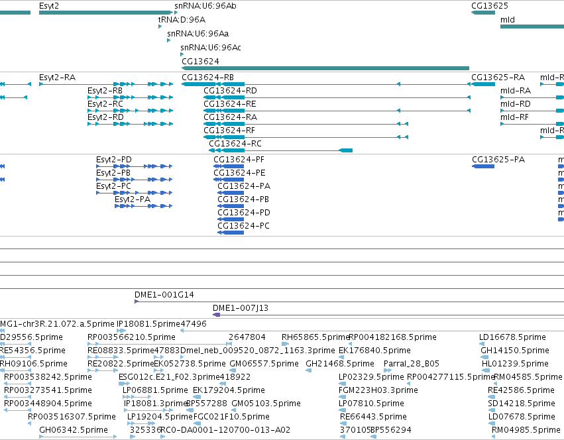Click EST FGM223H03.3prime label
This screenshot has width=564, height=440.
click(378, 390)
